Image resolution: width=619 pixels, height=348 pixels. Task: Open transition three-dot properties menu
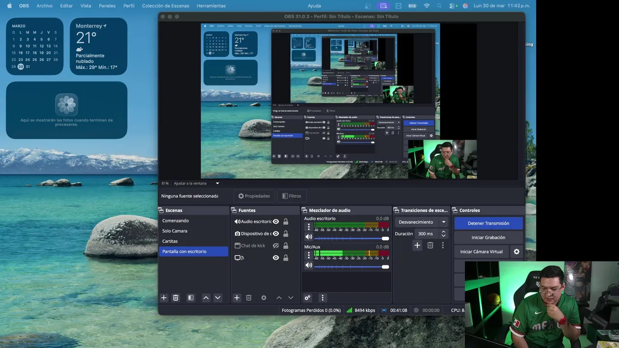tap(442, 246)
